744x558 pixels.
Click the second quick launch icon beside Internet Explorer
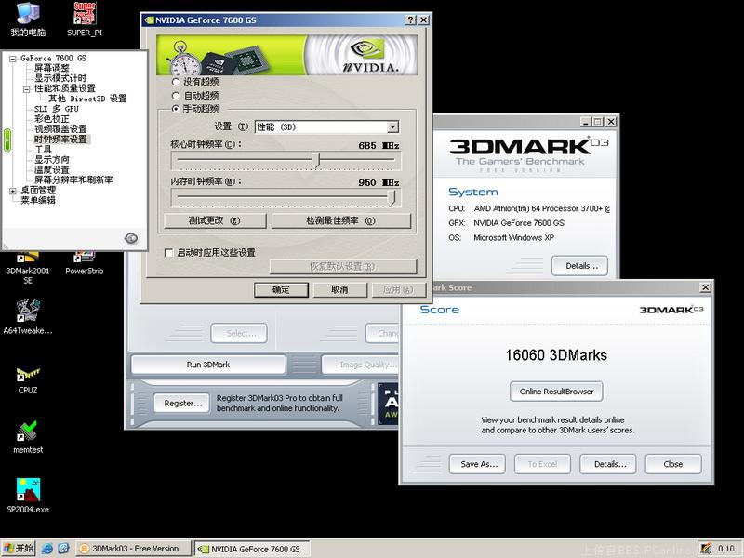[63, 549]
